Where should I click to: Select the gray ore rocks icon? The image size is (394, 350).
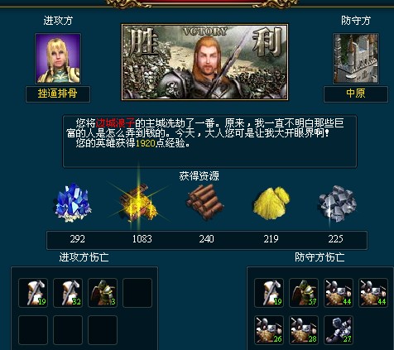[x=338, y=204]
